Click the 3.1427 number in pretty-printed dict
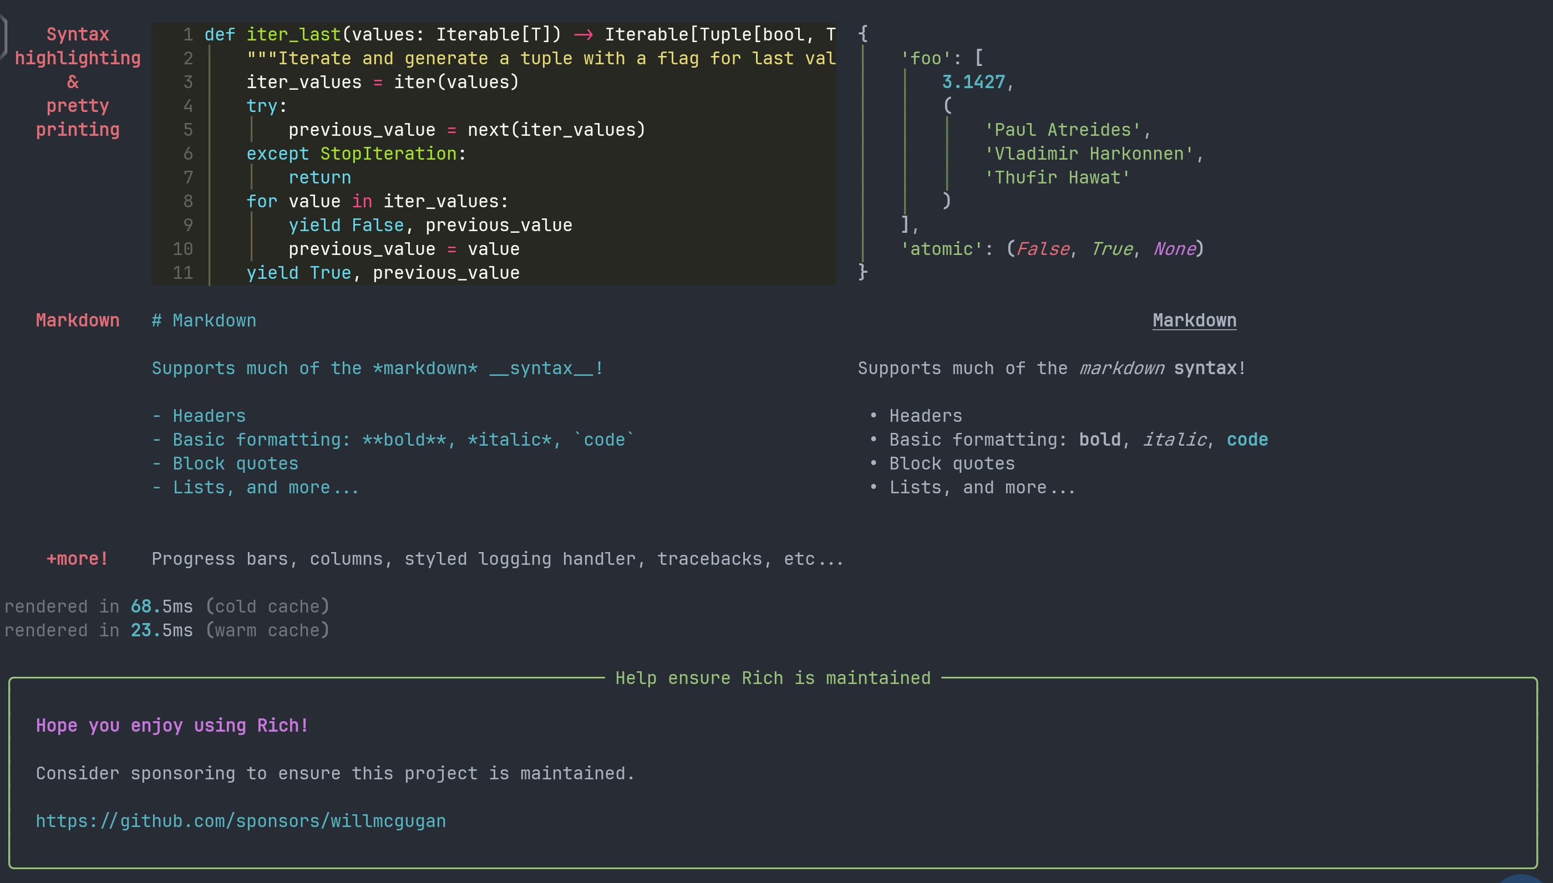This screenshot has width=1553, height=883. (973, 82)
